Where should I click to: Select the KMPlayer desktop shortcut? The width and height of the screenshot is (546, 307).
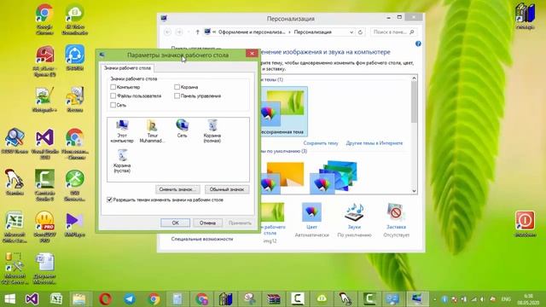74,224
